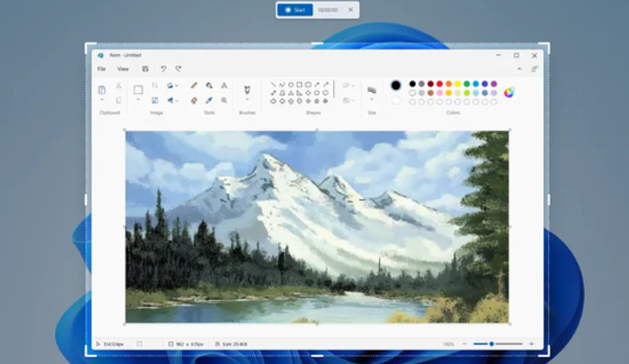Open the File menu

[101, 69]
